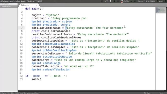
Task: Open the Tab Size selector in status bar
Action: (x=148, y=93)
